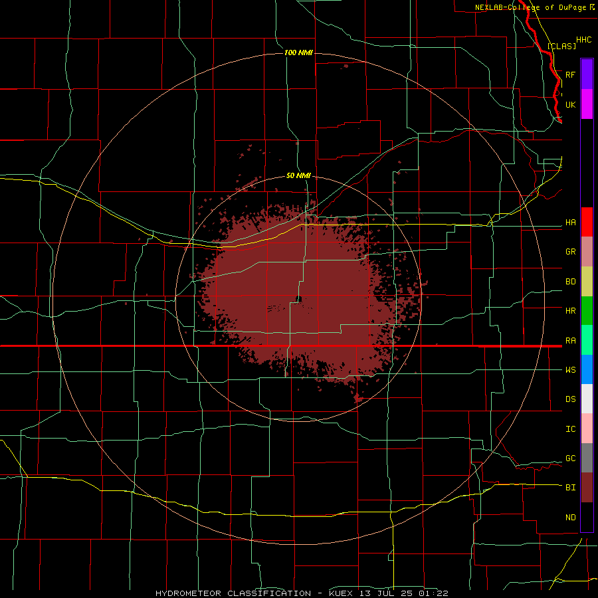
Task: Click the '100 NMI' range ring label
Action: (x=298, y=52)
